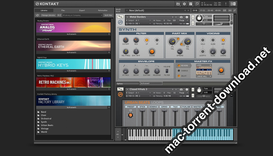Open the Metal Borders snapshot camera view
The image size is (273, 156).
pyautogui.click(x=181, y=17)
